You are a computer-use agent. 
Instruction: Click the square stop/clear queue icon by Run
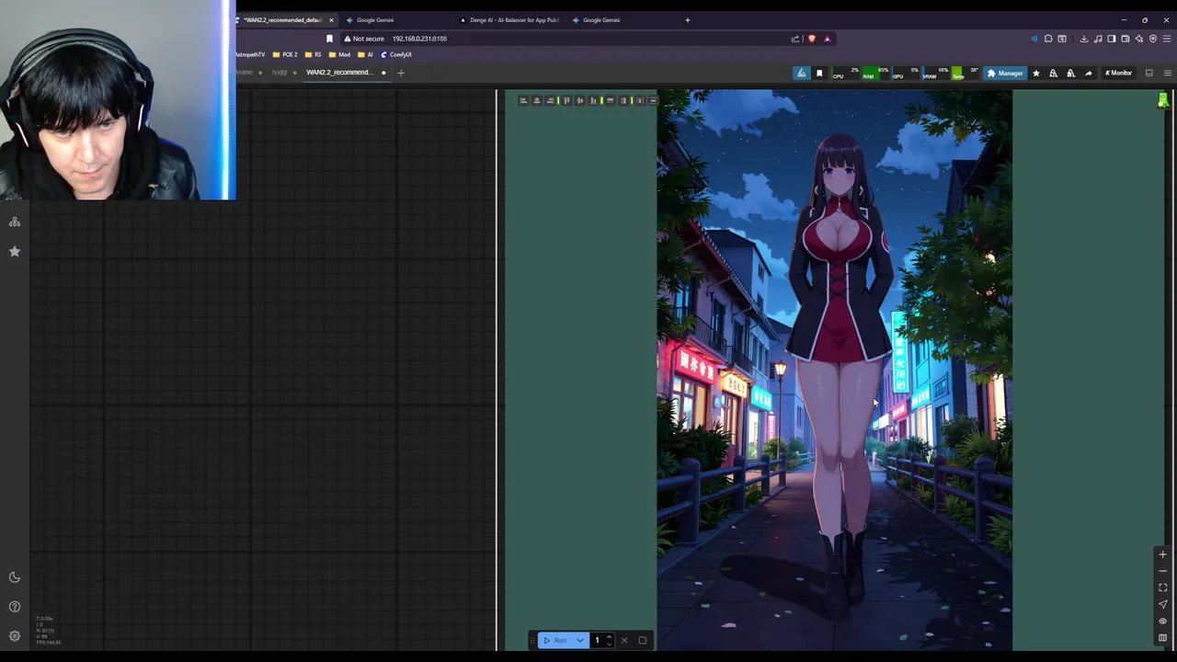pos(642,640)
